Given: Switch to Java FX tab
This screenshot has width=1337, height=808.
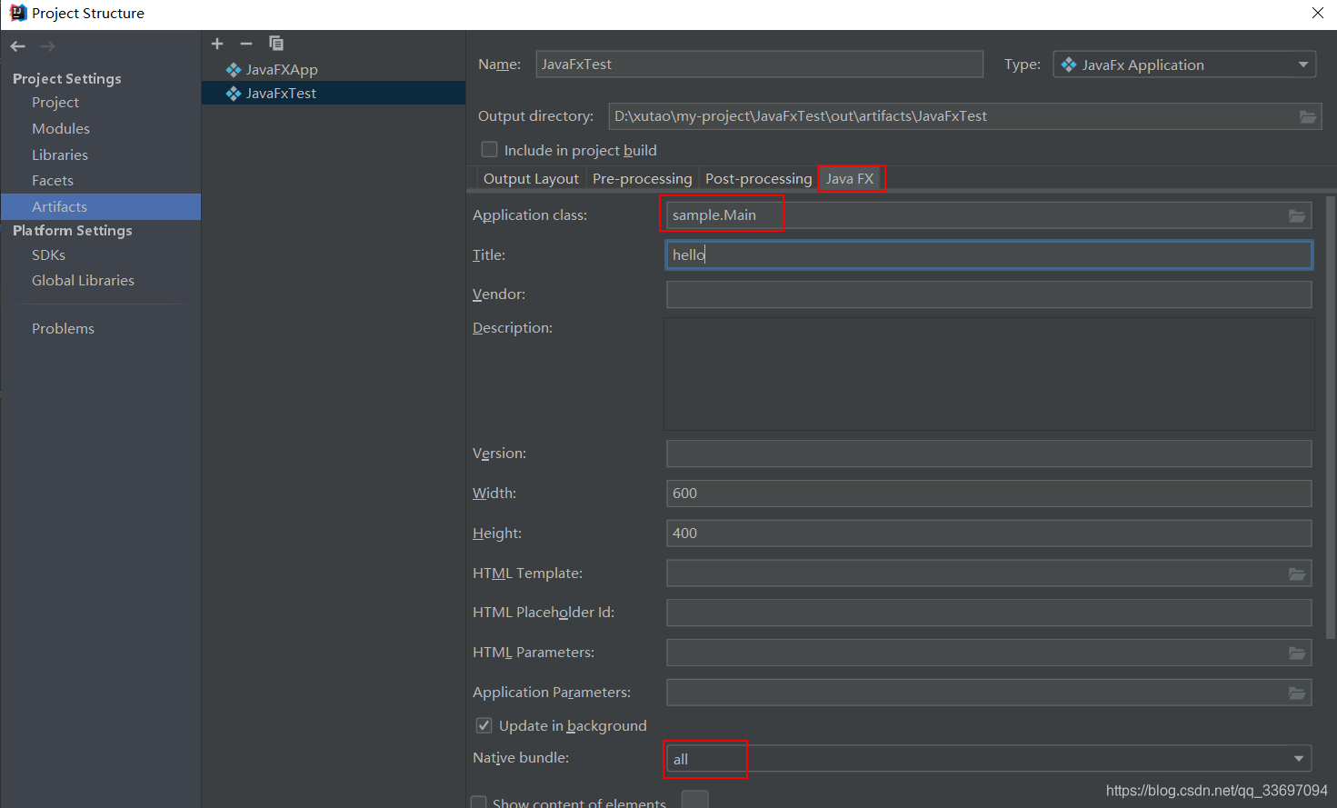Looking at the screenshot, I should (850, 179).
